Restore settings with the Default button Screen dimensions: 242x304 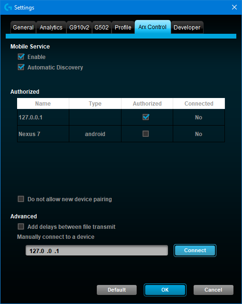117,290
